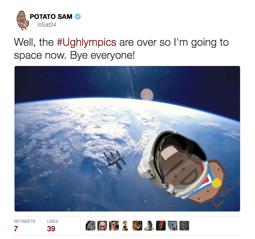Click the blue verified badge
This screenshot has width=255, height=239.
[78, 17]
